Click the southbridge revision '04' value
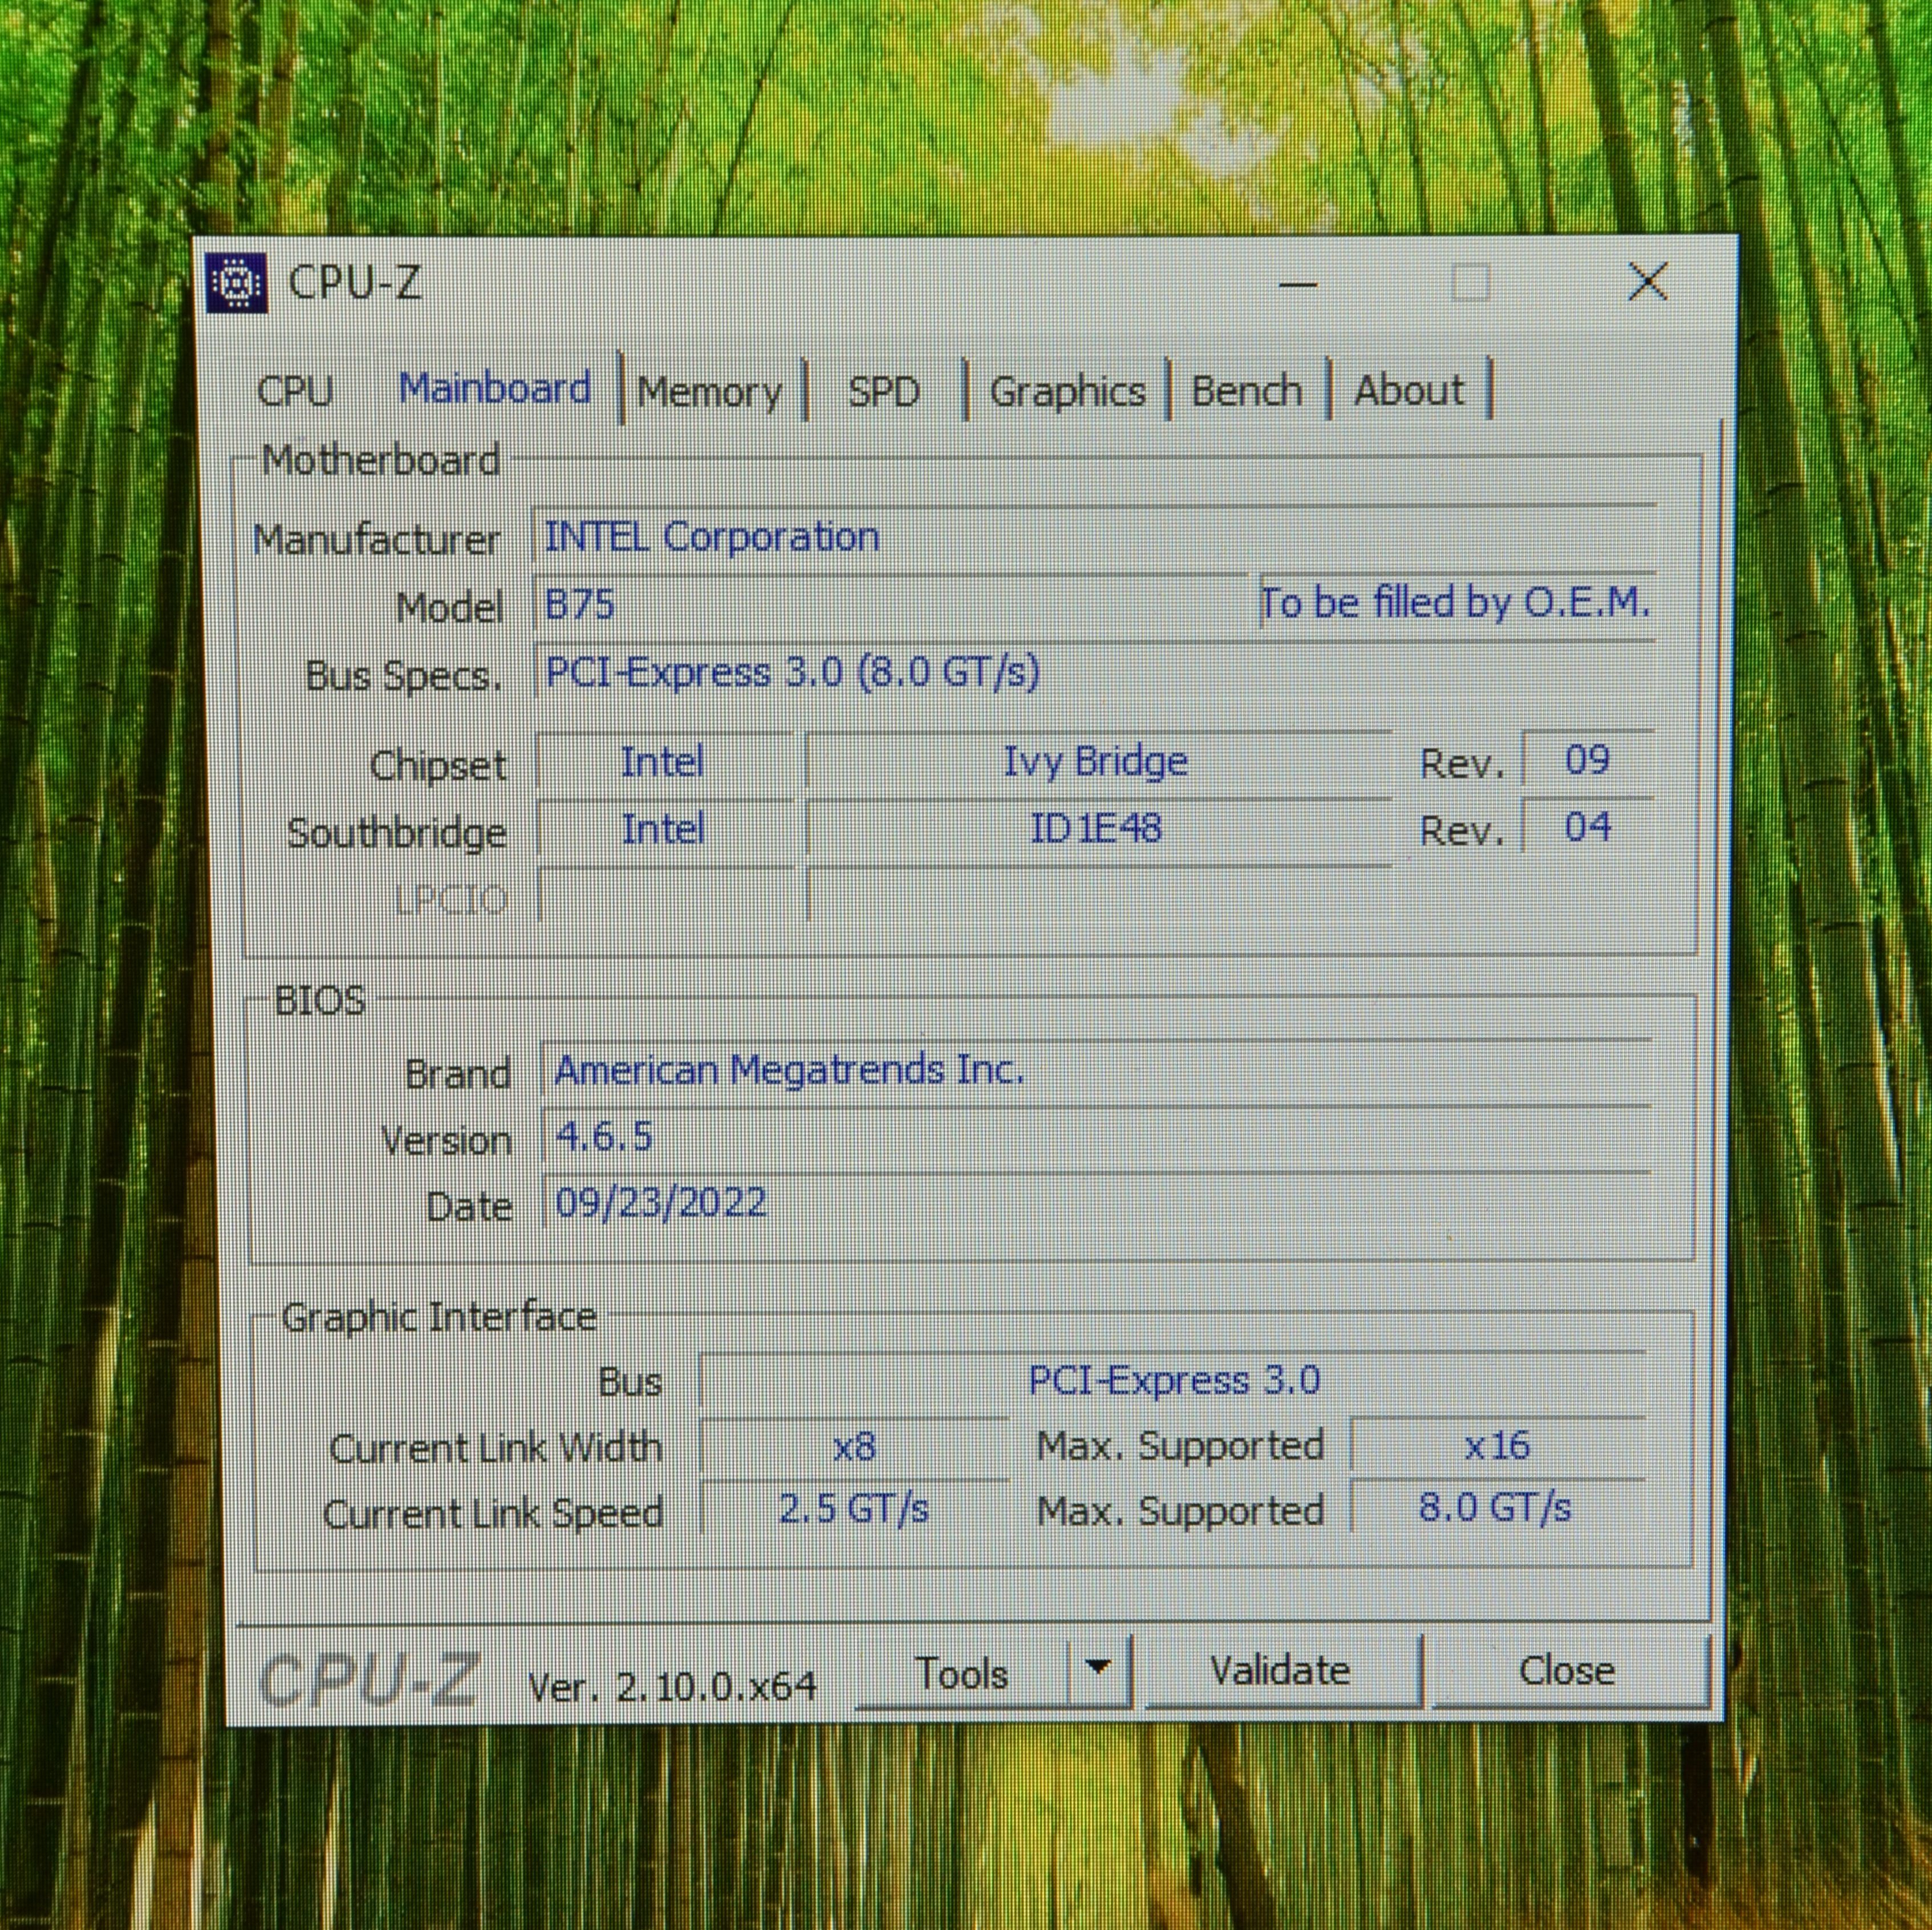This screenshot has width=1932, height=1930. click(x=1587, y=827)
